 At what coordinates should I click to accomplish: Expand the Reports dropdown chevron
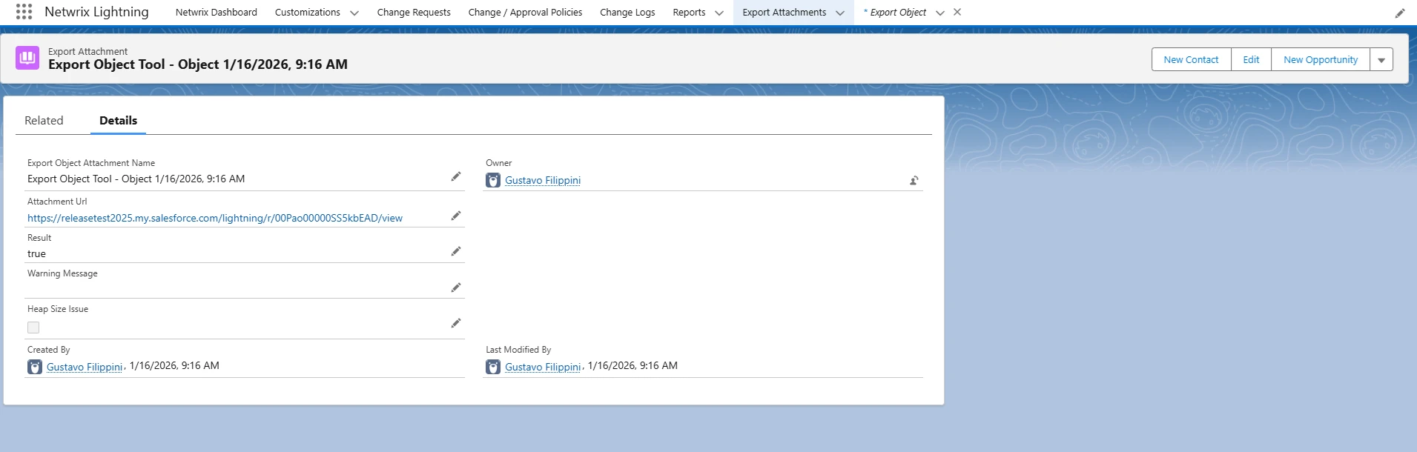coord(719,13)
